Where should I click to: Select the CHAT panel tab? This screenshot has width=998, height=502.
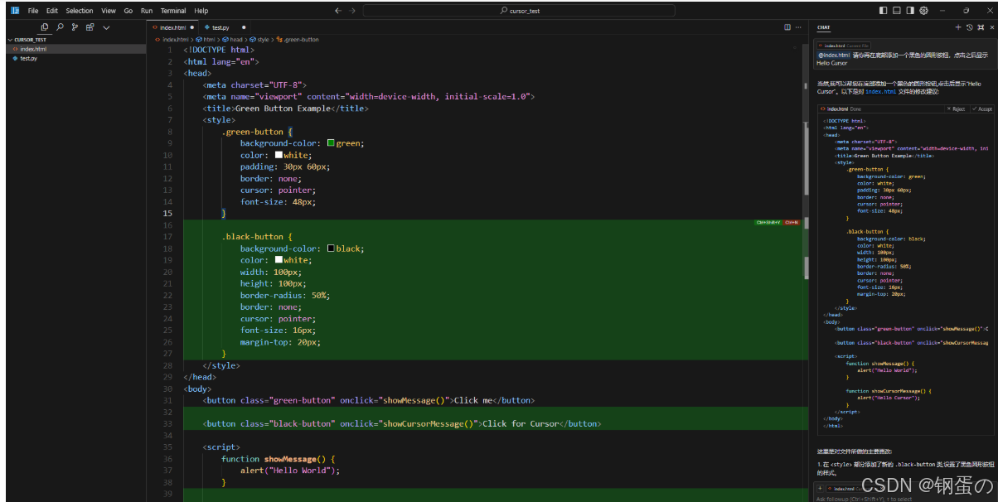824,27
